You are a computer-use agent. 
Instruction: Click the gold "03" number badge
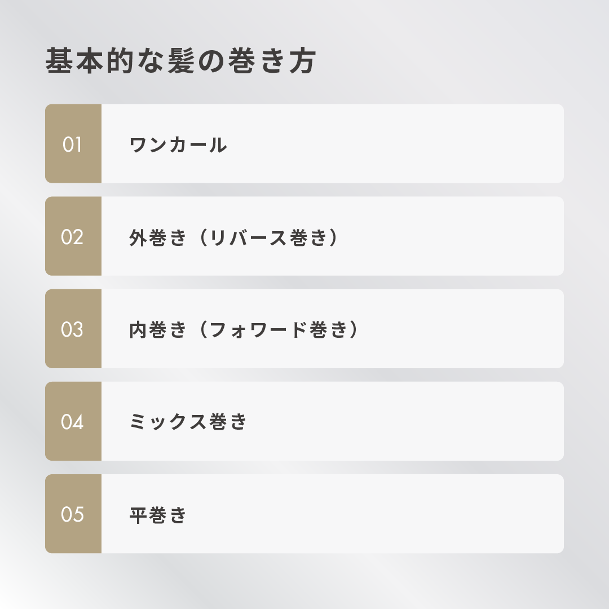click(x=73, y=329)
